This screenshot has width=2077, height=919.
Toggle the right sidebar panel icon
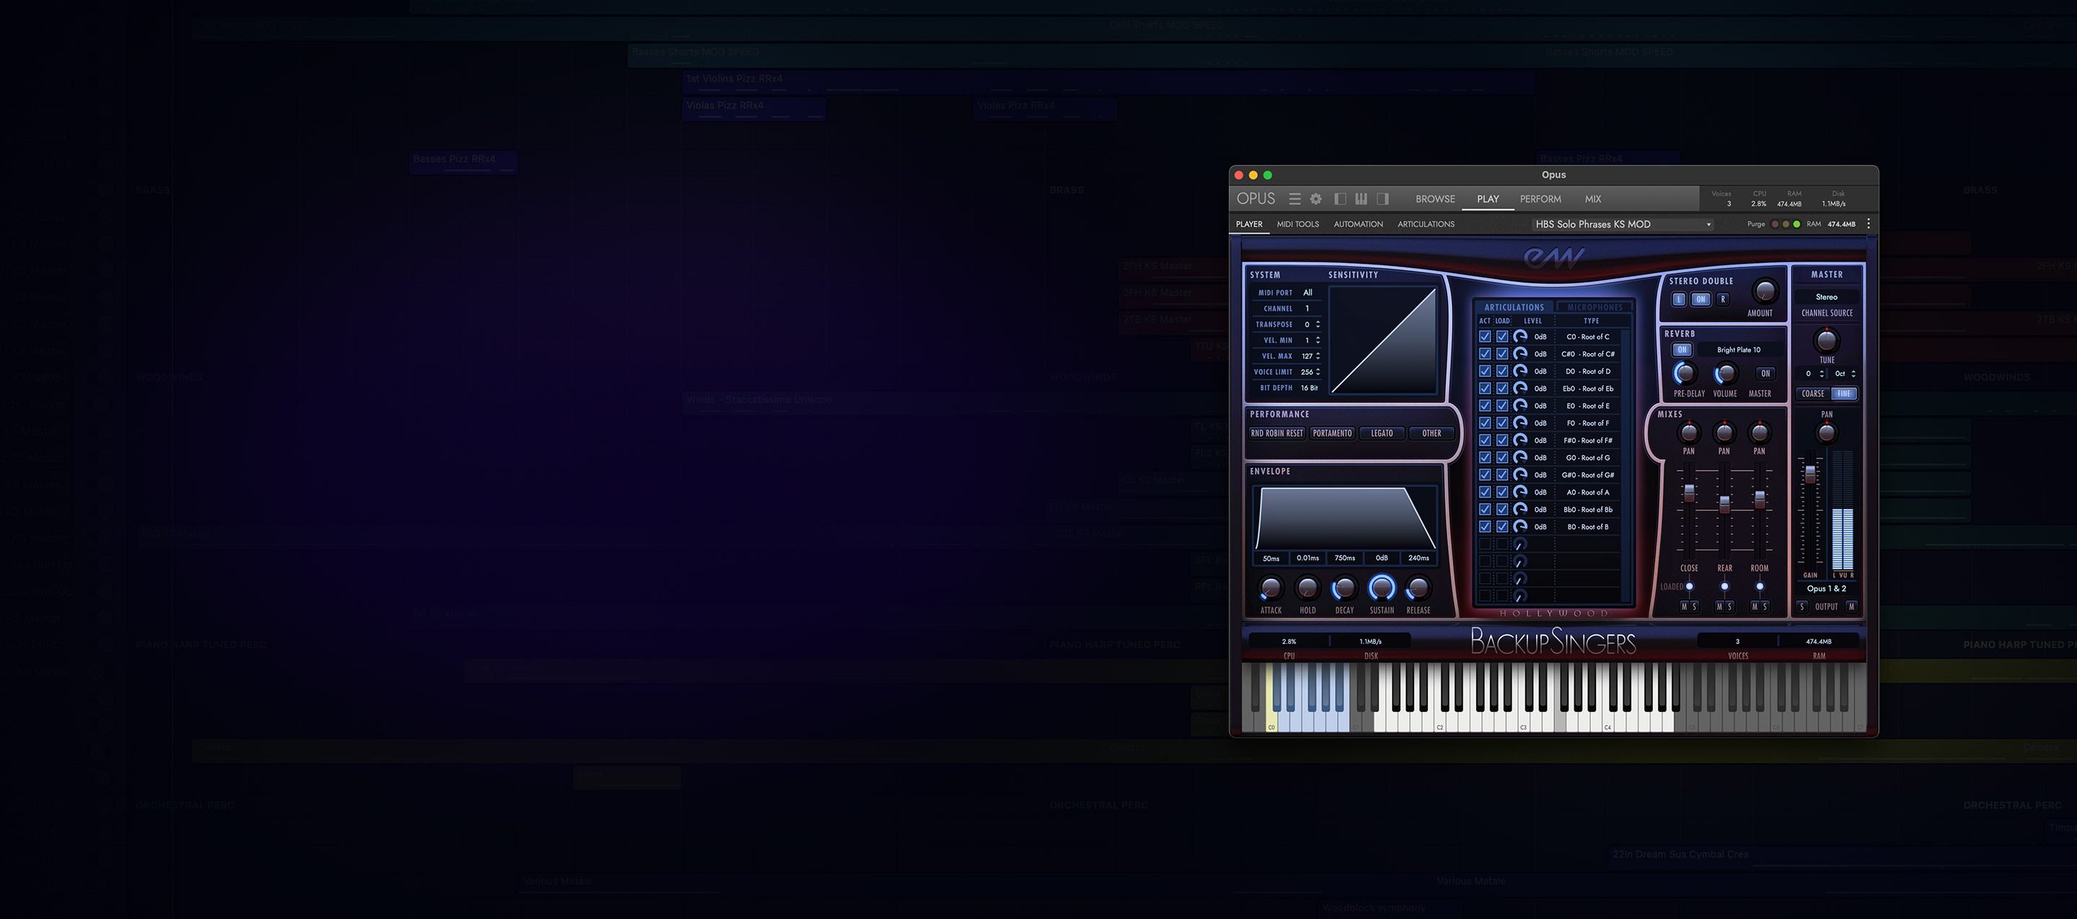click(1382, 199)
